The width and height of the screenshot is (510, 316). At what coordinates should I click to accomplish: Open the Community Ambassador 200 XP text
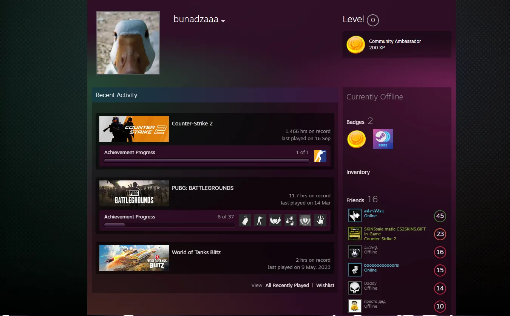[x=395, y=44]
